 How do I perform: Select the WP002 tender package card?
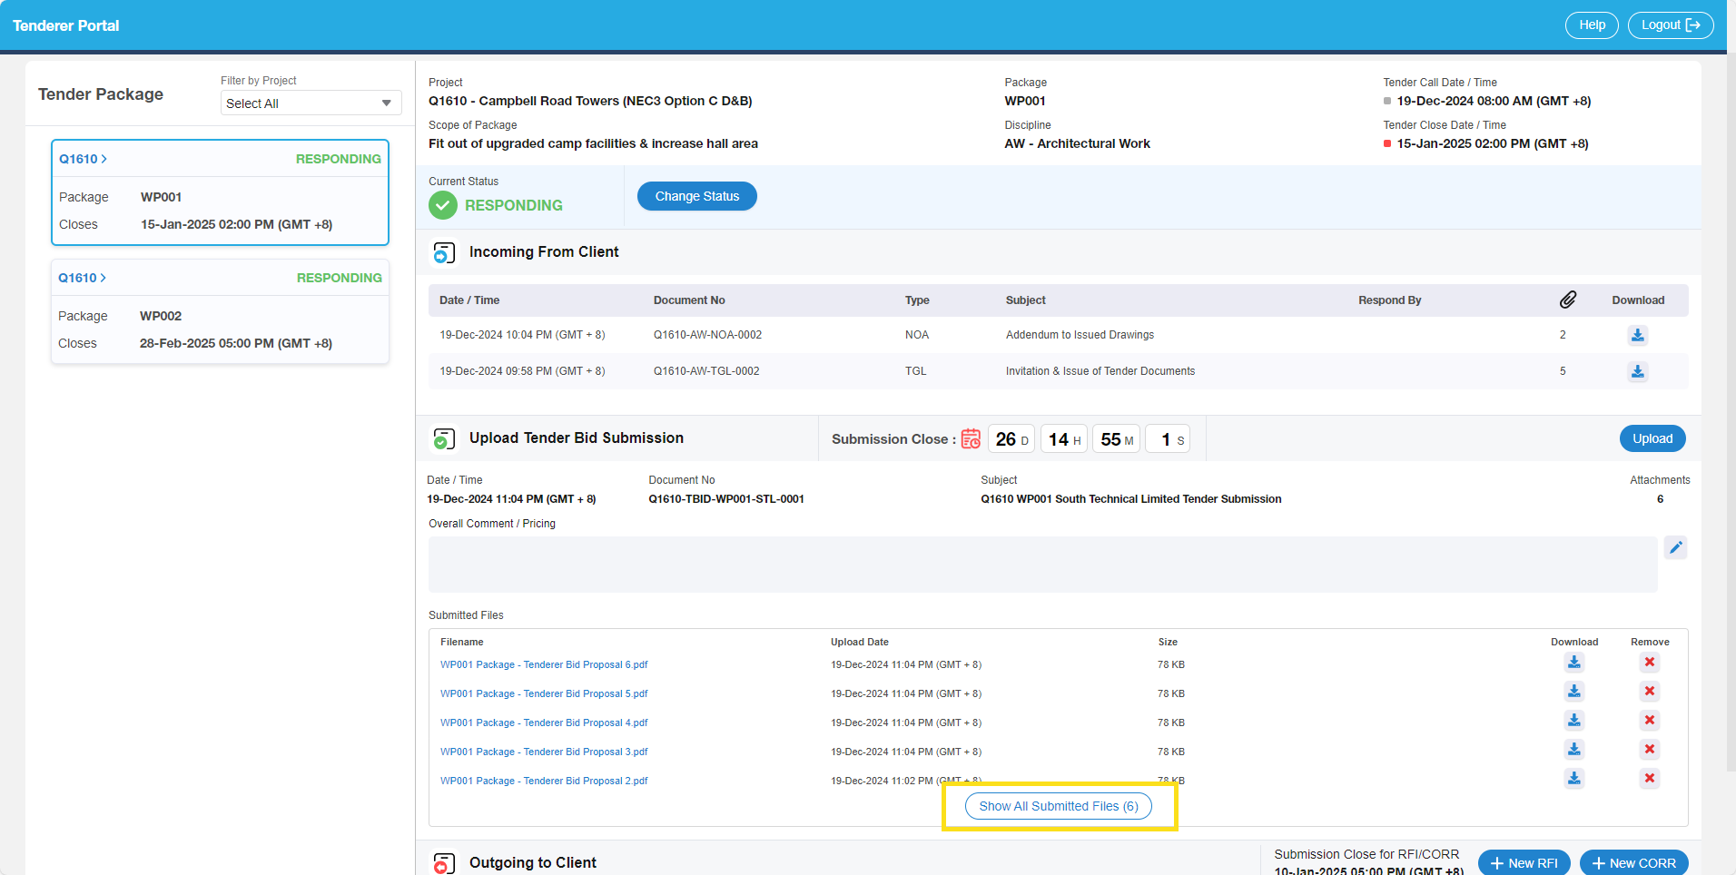click(221, 311)
